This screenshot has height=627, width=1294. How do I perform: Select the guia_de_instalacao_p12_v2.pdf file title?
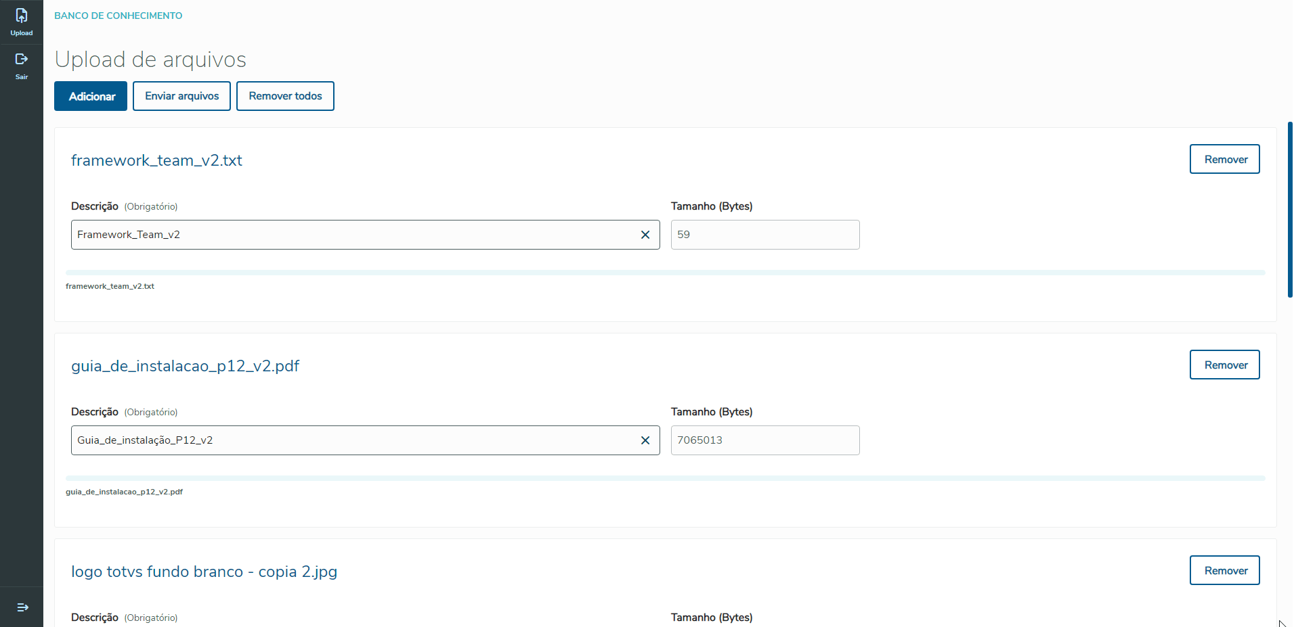(x=185, y=366)
